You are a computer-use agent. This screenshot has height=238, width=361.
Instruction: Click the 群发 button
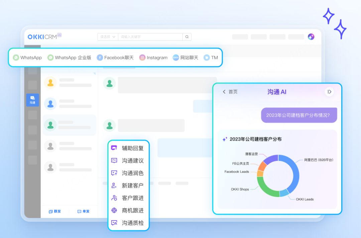[x=55, y=211]
